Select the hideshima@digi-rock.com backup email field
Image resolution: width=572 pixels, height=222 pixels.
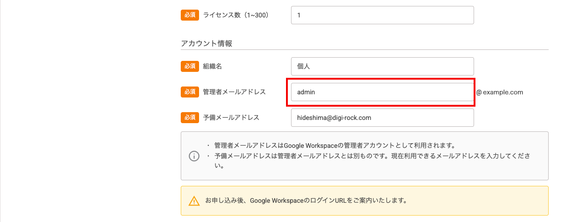pyautogui.click(x=383, y=118)
